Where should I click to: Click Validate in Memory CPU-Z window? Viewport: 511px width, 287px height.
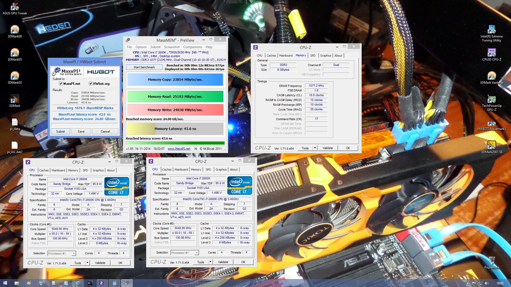pyautogui.click(x=328, y=148)
